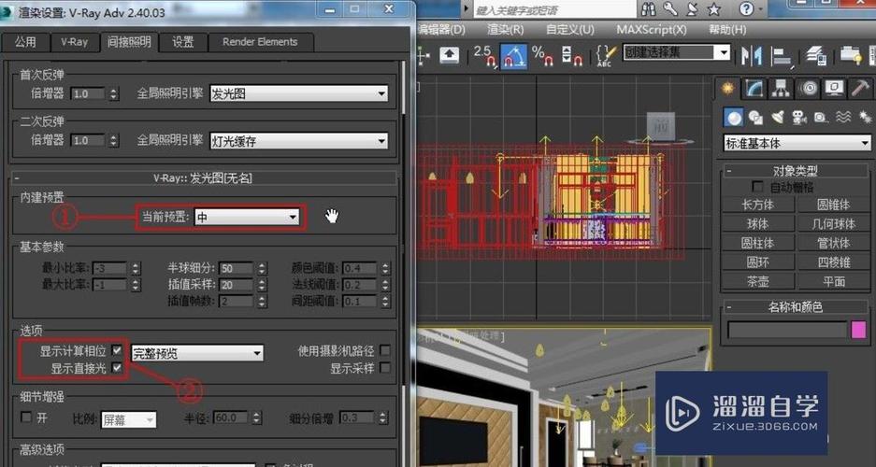The image size is (876, 467).
Task: Open the key-shaped Subscription Center icon
Action: [670, 9]
